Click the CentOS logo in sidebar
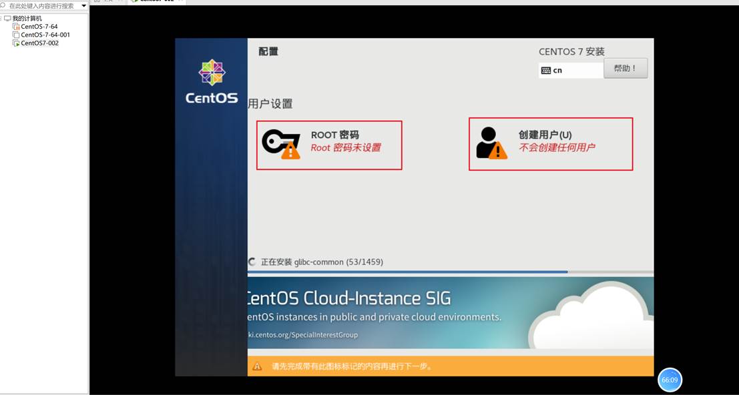 [212, 81]
